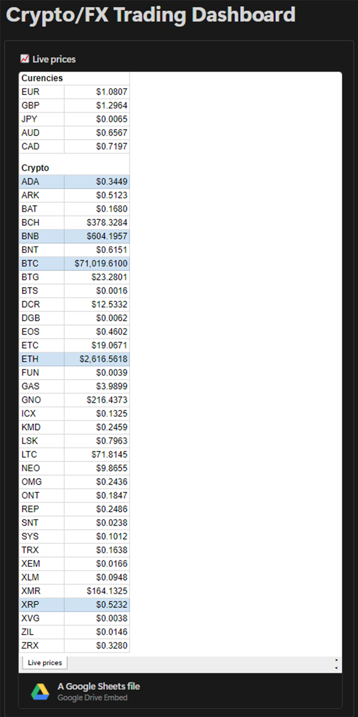Select the LTC price cell
Screen dimensions: 358x717
pos(97,455)
